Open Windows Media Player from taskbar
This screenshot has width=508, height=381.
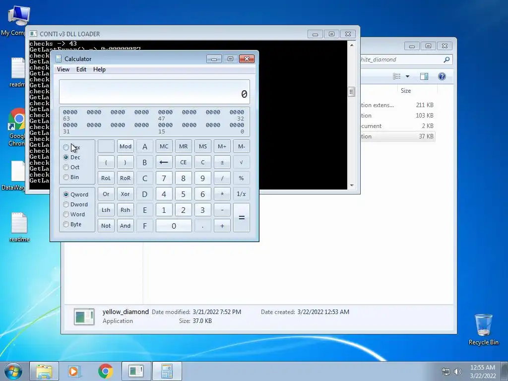click(x=74, y=371)
